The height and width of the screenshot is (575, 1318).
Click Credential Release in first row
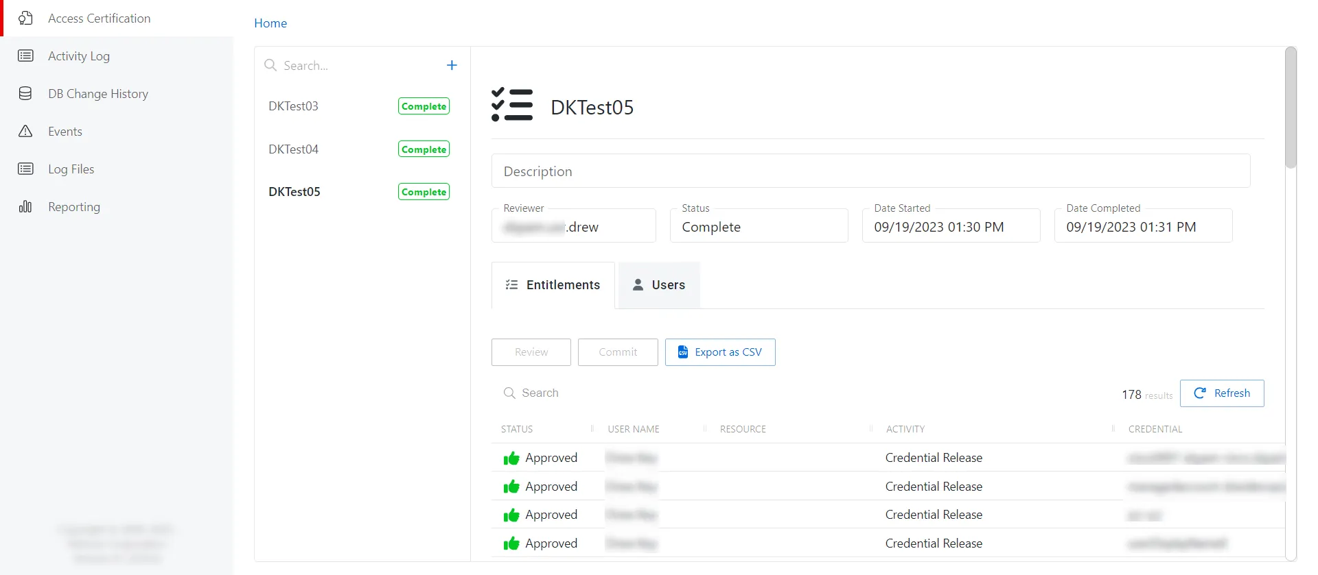coord(934,458)
